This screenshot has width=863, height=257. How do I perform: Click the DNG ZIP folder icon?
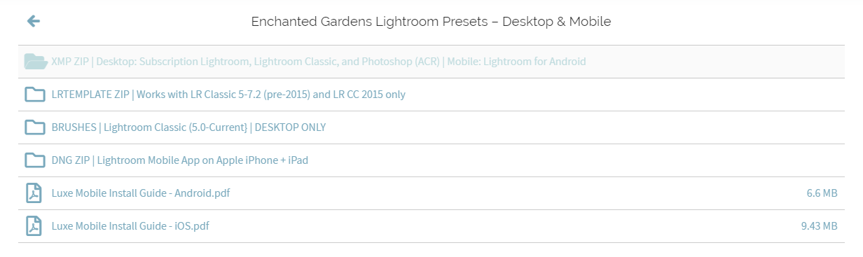[x=35, y=160]
